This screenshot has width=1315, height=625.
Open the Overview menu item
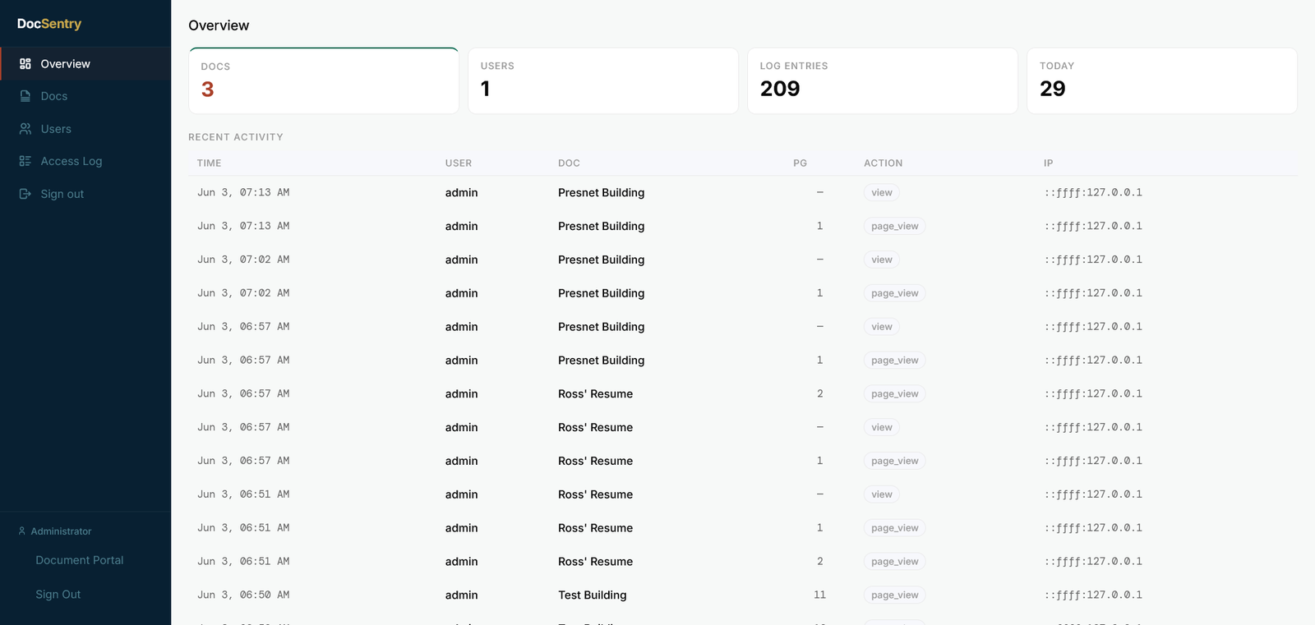(x=85, y=64)
